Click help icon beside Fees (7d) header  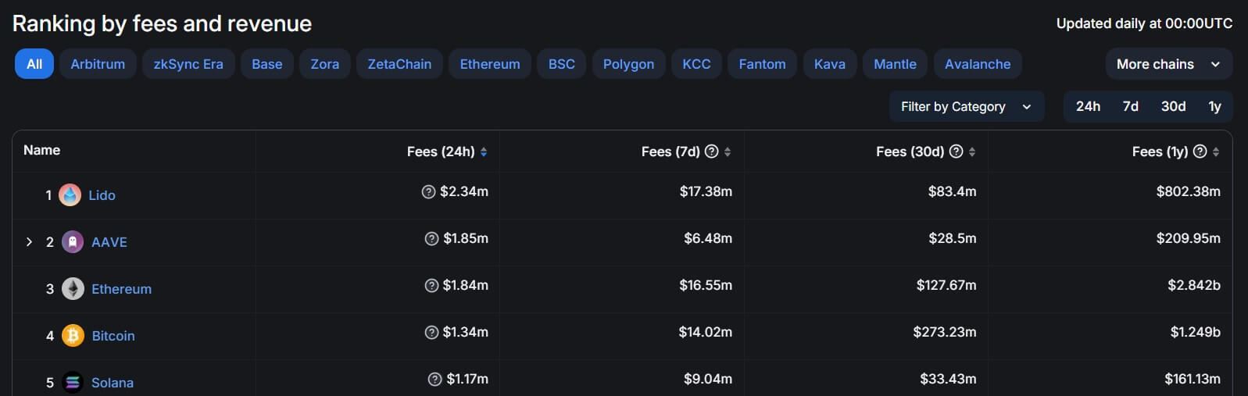[711, 152]
